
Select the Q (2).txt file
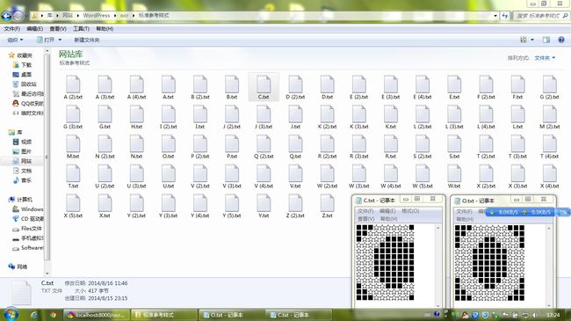pyautogui.click(x=264, y=147)
